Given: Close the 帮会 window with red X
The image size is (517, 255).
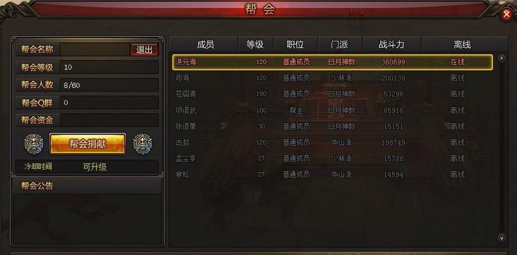Looking at the screenshot, I should (506, 15).
